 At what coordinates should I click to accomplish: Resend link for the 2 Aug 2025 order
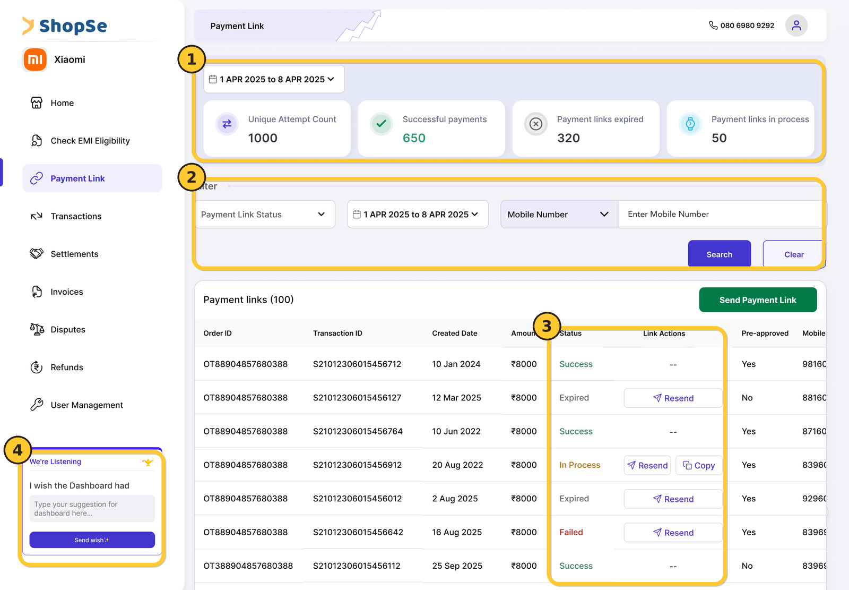pos(673,499)
